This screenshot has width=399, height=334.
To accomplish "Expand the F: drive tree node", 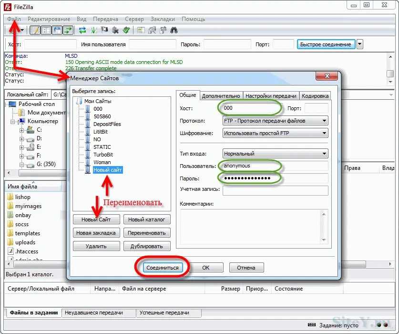I will click(21, 156).
